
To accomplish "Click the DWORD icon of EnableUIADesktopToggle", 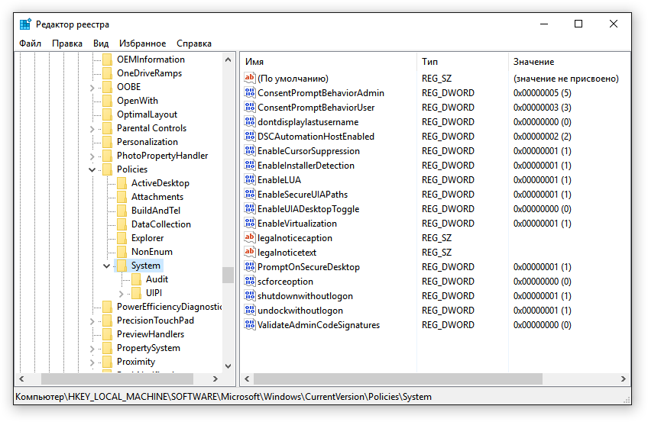I will 250,208.
